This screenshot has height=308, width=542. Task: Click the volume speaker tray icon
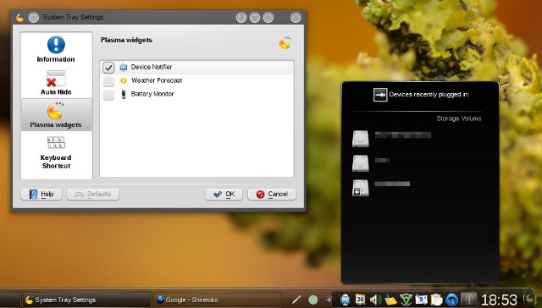pyautogui.click(x=375, y=300)
